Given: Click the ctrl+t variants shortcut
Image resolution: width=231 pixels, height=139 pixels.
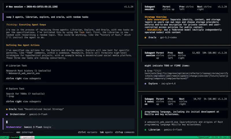Looking at the screenshot, I should (87, 132).
